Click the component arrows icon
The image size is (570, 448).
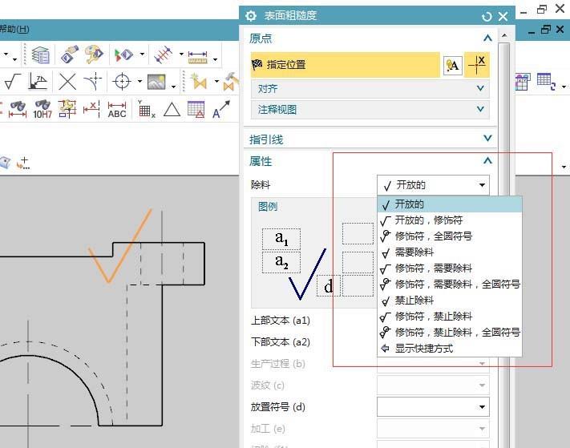[123, 54]
